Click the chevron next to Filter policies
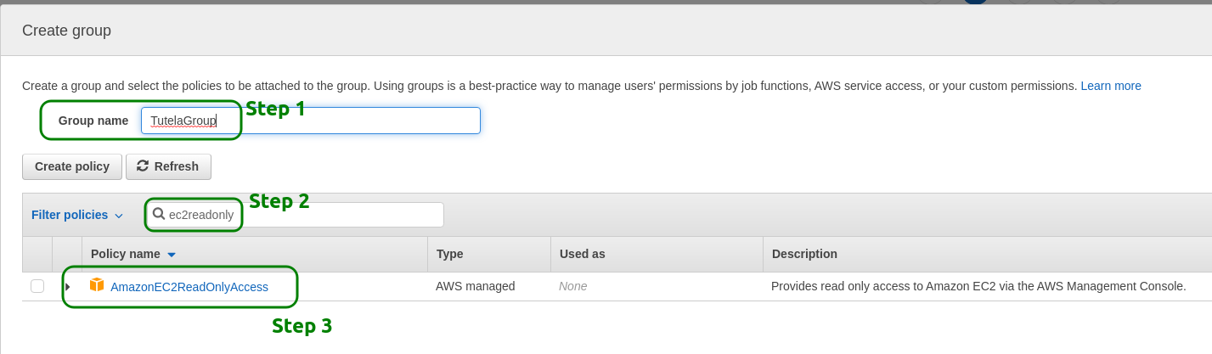Image resolution: width=1212 pixels, height=354 pixels. pos(119,216)
